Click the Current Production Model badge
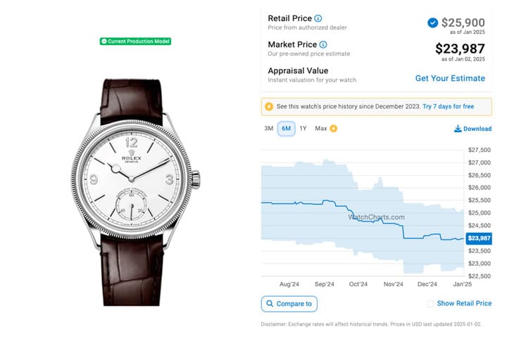 point(135,41)
